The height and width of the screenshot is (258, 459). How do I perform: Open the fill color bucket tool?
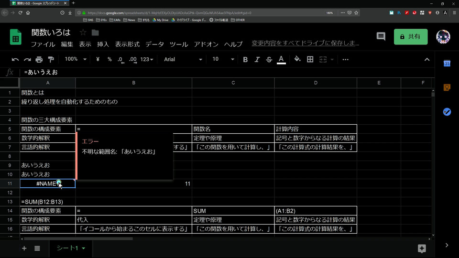[x=297, y=59]
